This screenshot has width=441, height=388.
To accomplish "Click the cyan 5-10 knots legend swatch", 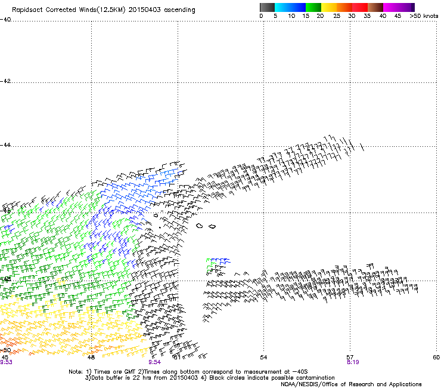I will coord(282,7).
